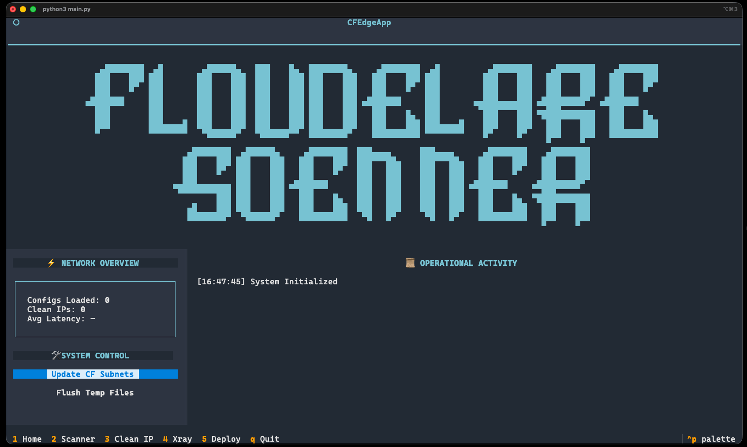Click the System Initialized log entry
The width and height of the screenshot is (747, 447).
[267, 281]
